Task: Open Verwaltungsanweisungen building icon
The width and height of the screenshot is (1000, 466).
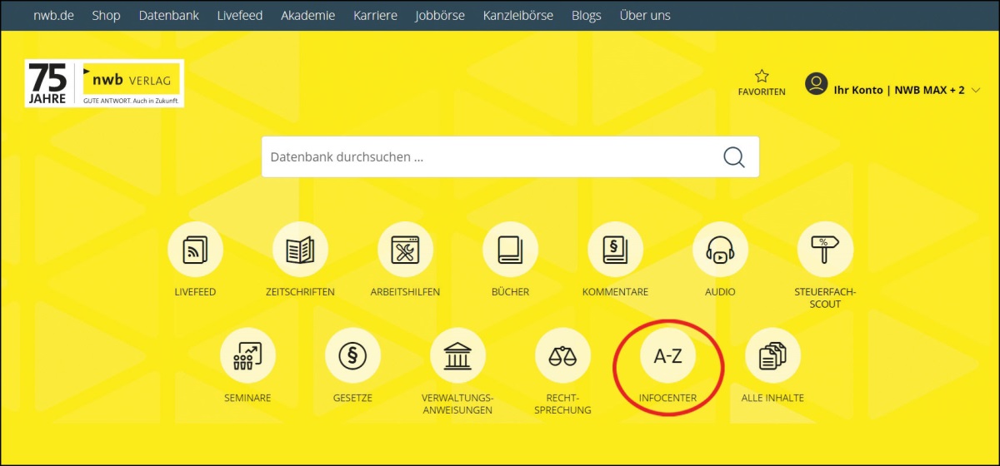Action: (x=457, y=356)
